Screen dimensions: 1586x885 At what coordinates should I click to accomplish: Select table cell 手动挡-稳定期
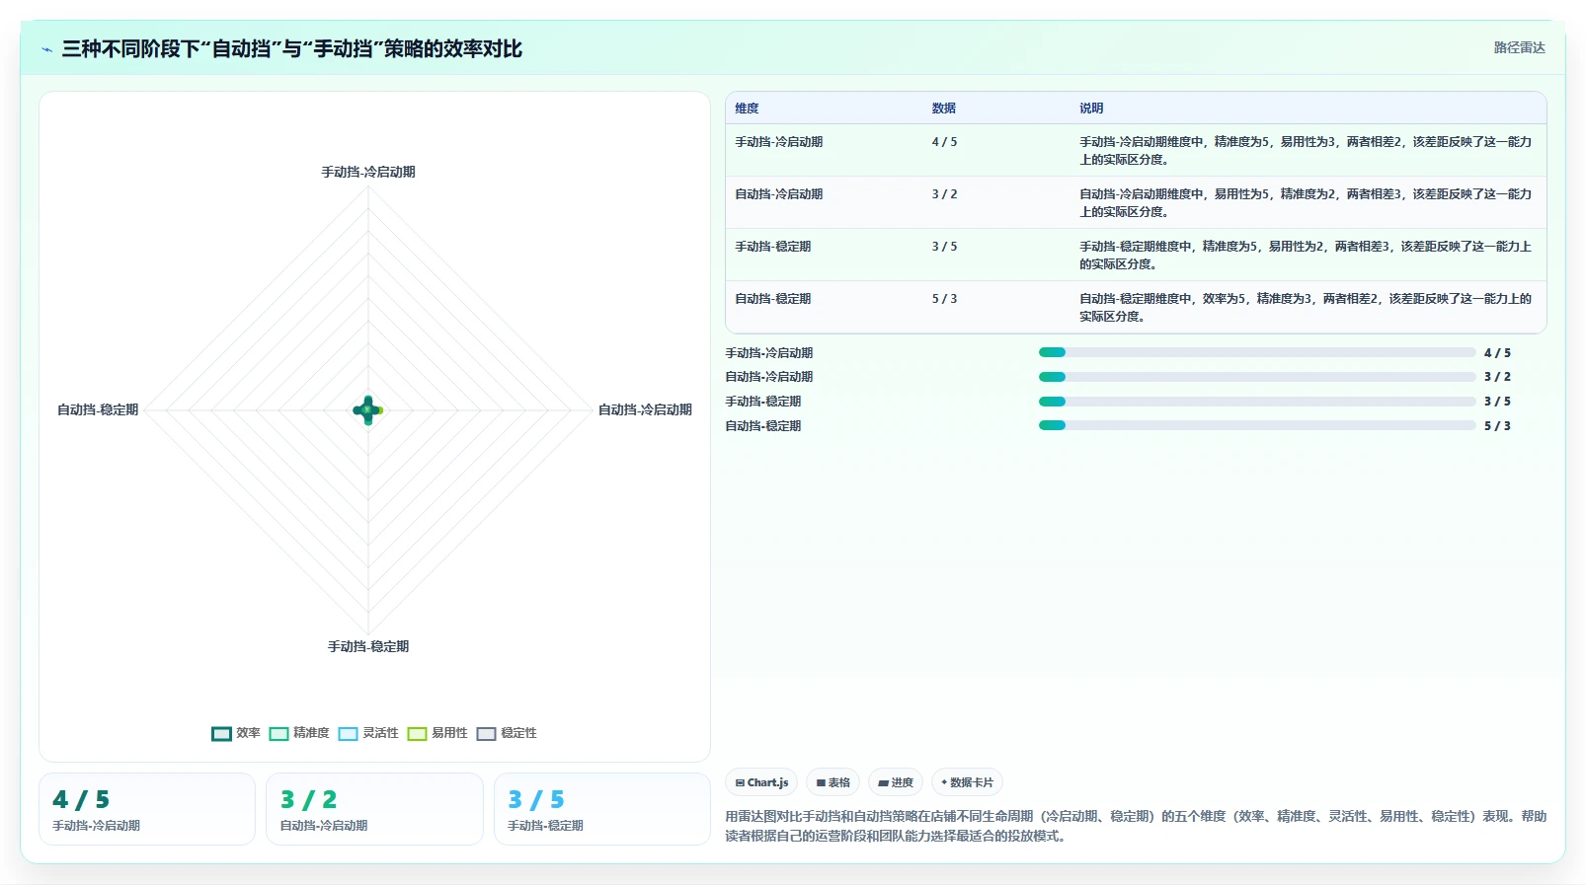tap(772, 247)
